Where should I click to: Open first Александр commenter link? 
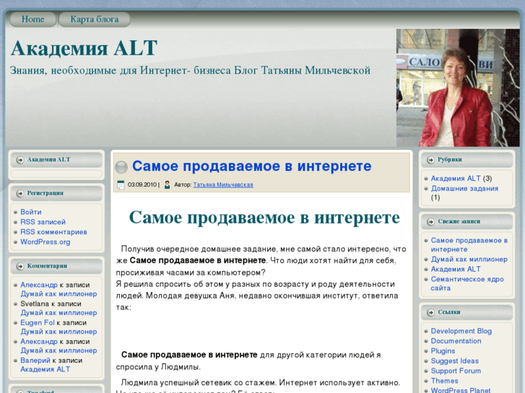pos(39,285)
